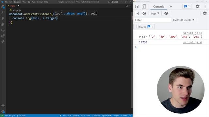Start Live Share from the status bar
The height and width of the screenshot is (117, 209).
[21, 116]
